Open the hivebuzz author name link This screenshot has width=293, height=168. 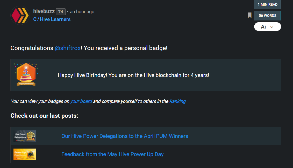point(44,11)
